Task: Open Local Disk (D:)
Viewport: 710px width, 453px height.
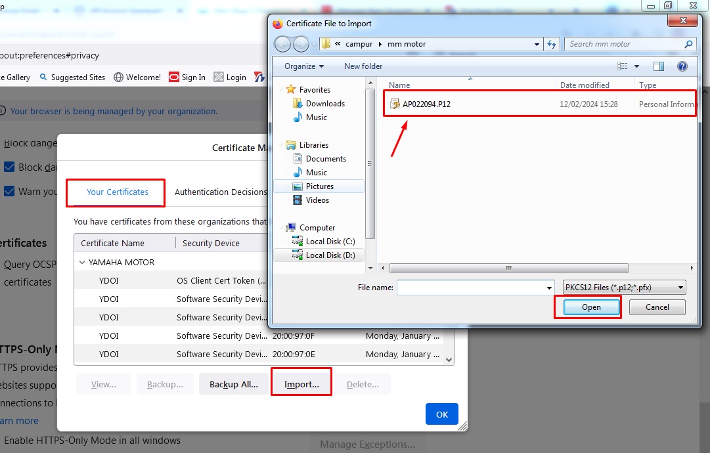Action: [x=319, y=255]
